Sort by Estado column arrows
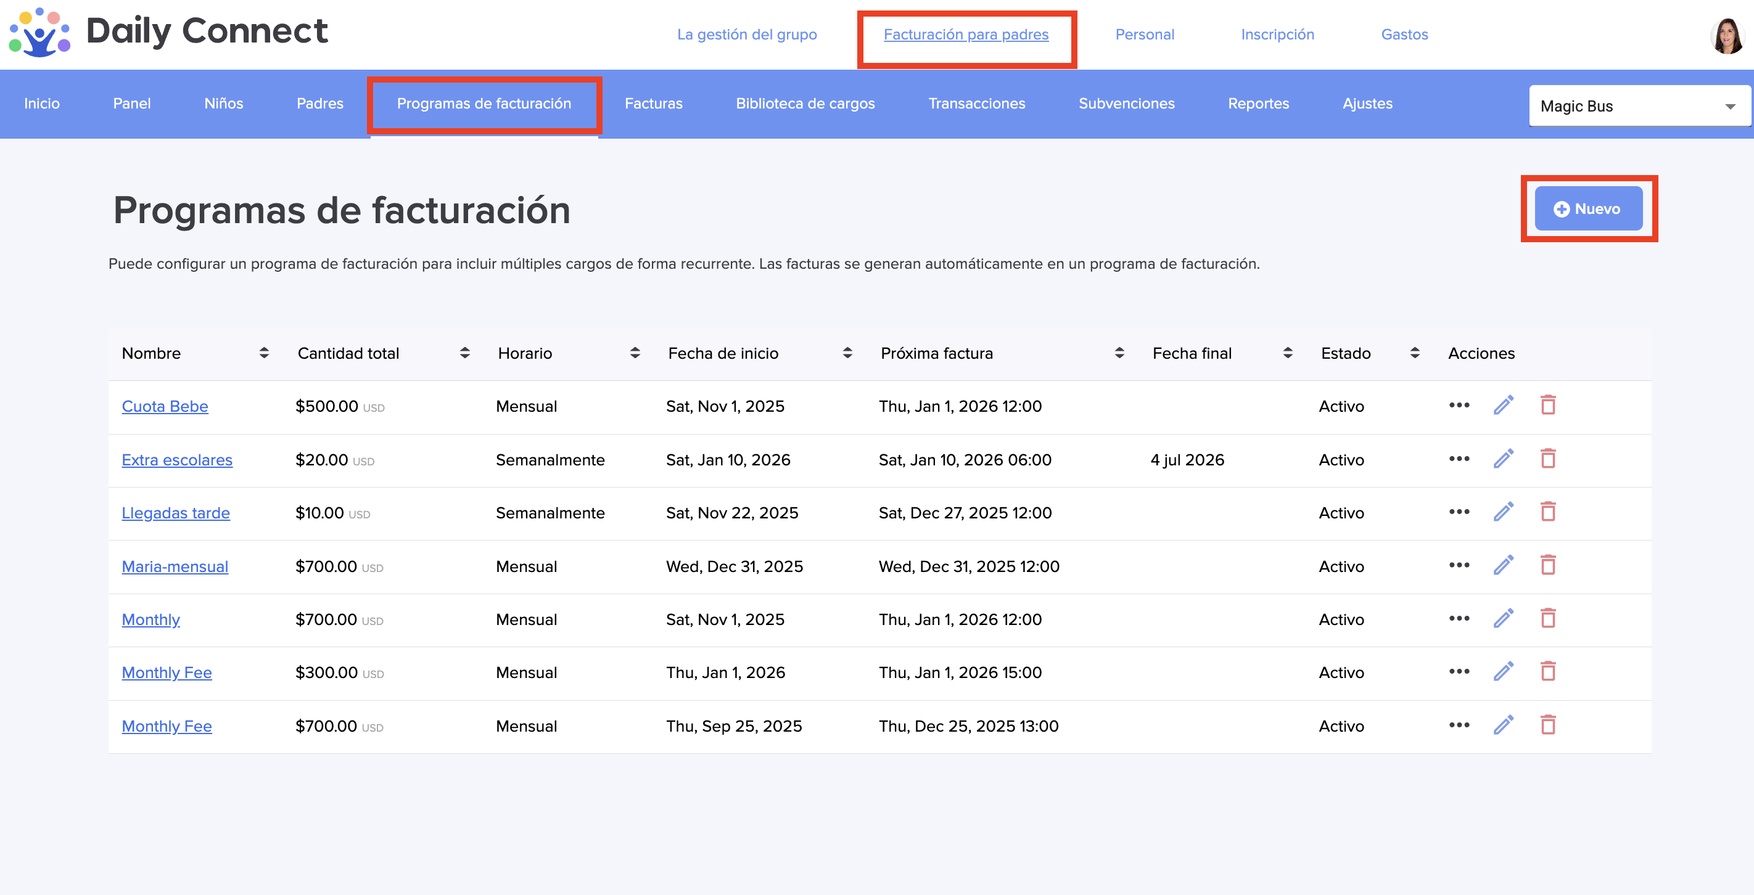This screenshot has height=895, width=1754. [x=1414, y=353]
